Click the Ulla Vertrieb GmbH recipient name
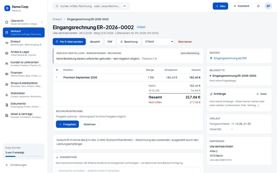The height and width of the screenshot is (173, 277). [x=221, y=147]
